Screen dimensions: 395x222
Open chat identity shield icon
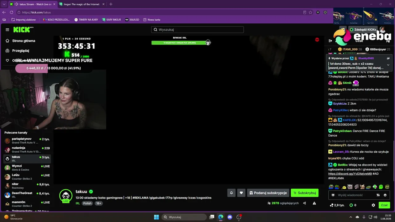(x=333, y=195)
